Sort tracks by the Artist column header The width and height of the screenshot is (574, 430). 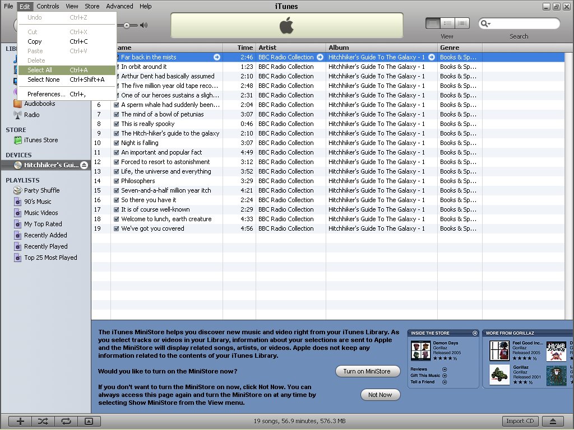click(291, 48)
